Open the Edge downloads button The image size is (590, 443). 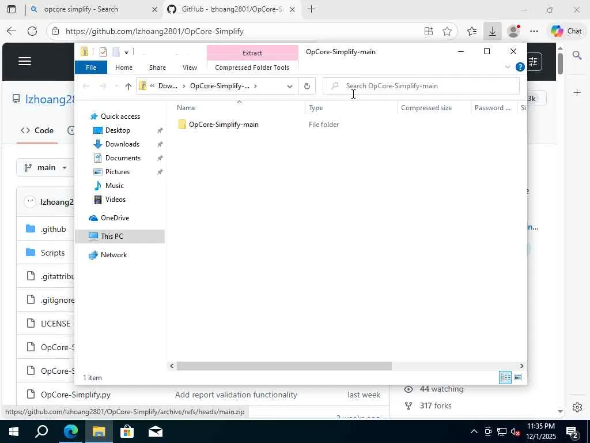[x=492, y=31]
